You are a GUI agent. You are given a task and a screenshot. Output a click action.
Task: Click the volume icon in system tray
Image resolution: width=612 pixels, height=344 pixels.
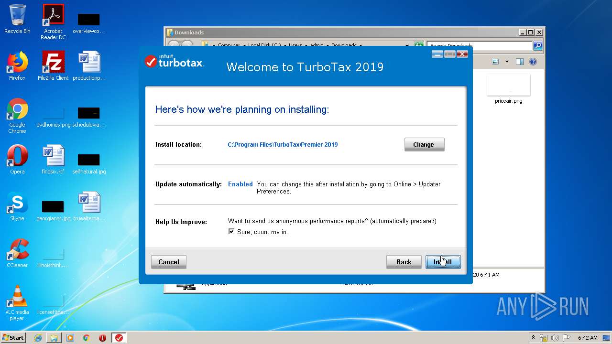pyautogui.click(x=555, y=338)
